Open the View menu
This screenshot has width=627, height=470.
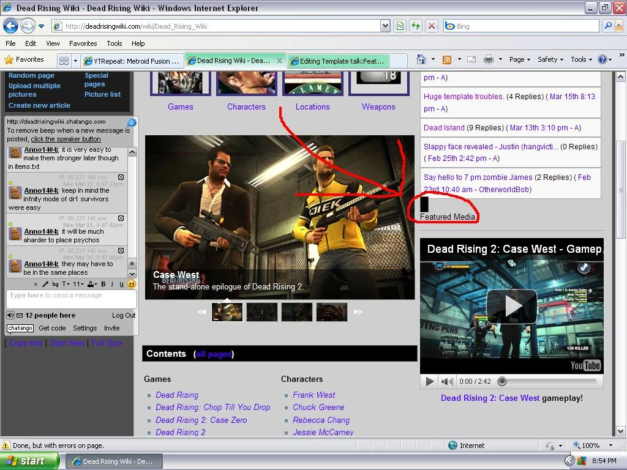point(53,43)
